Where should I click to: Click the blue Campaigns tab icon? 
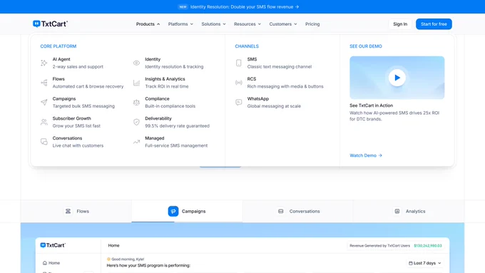click(x=173, y=211)
